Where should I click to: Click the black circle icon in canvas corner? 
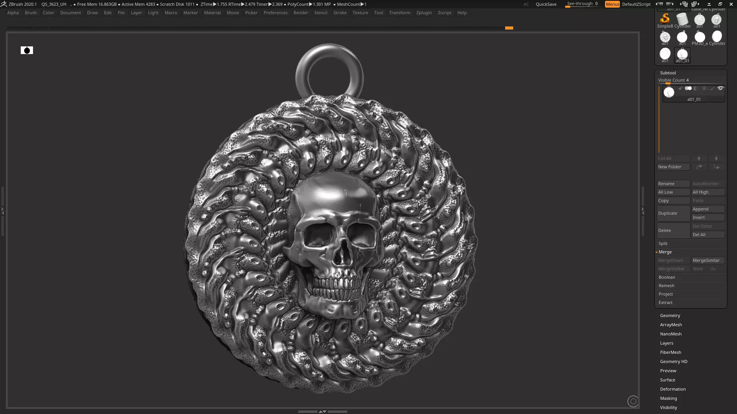click(x=27, y=50)
